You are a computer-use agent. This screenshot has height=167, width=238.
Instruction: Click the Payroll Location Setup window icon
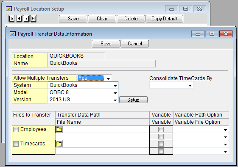point(9,8)
